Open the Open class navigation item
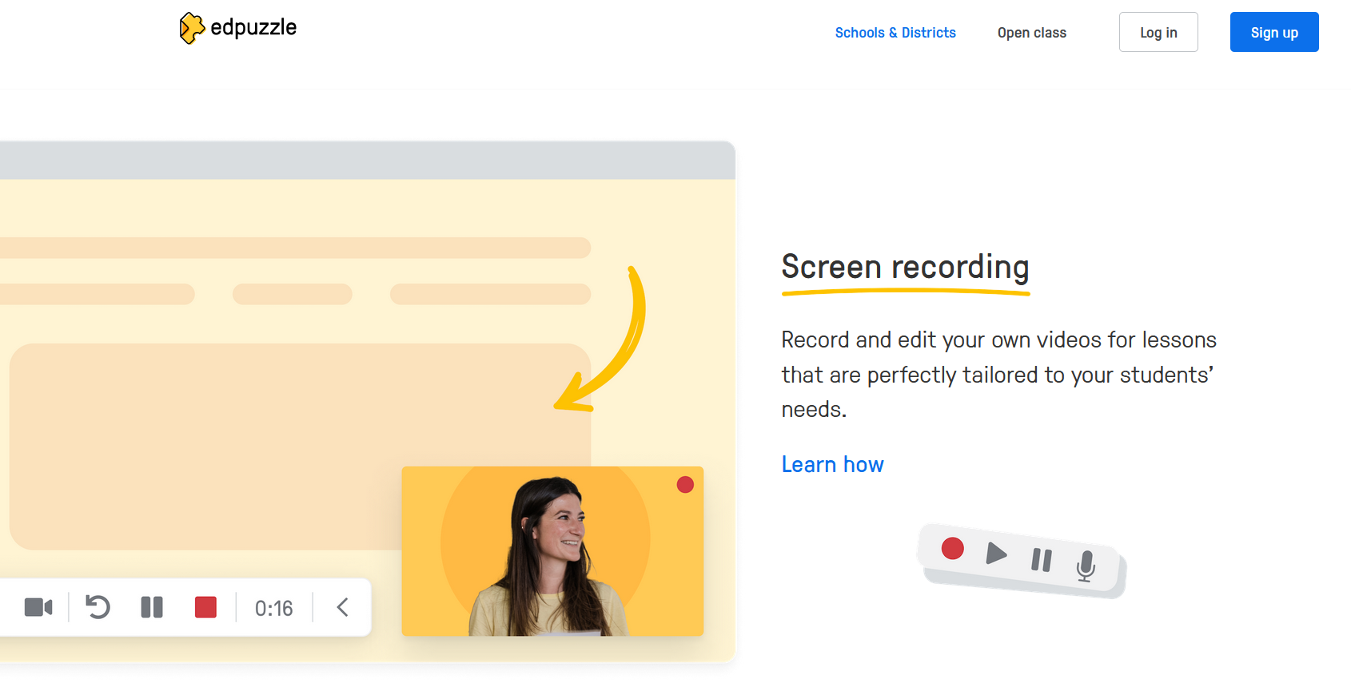This screenshot has height=683, width=1351. (1031, 33)
